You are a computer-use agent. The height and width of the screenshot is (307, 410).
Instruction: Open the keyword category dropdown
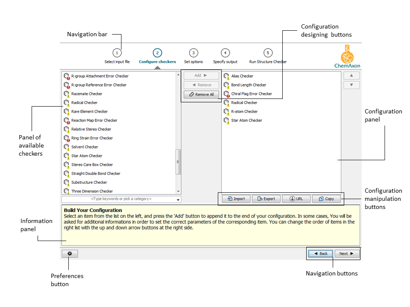[177, 199]
